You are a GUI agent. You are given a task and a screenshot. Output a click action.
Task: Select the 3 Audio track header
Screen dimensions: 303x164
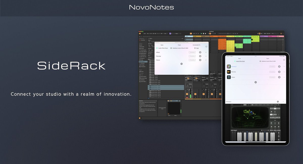(206, 36)
